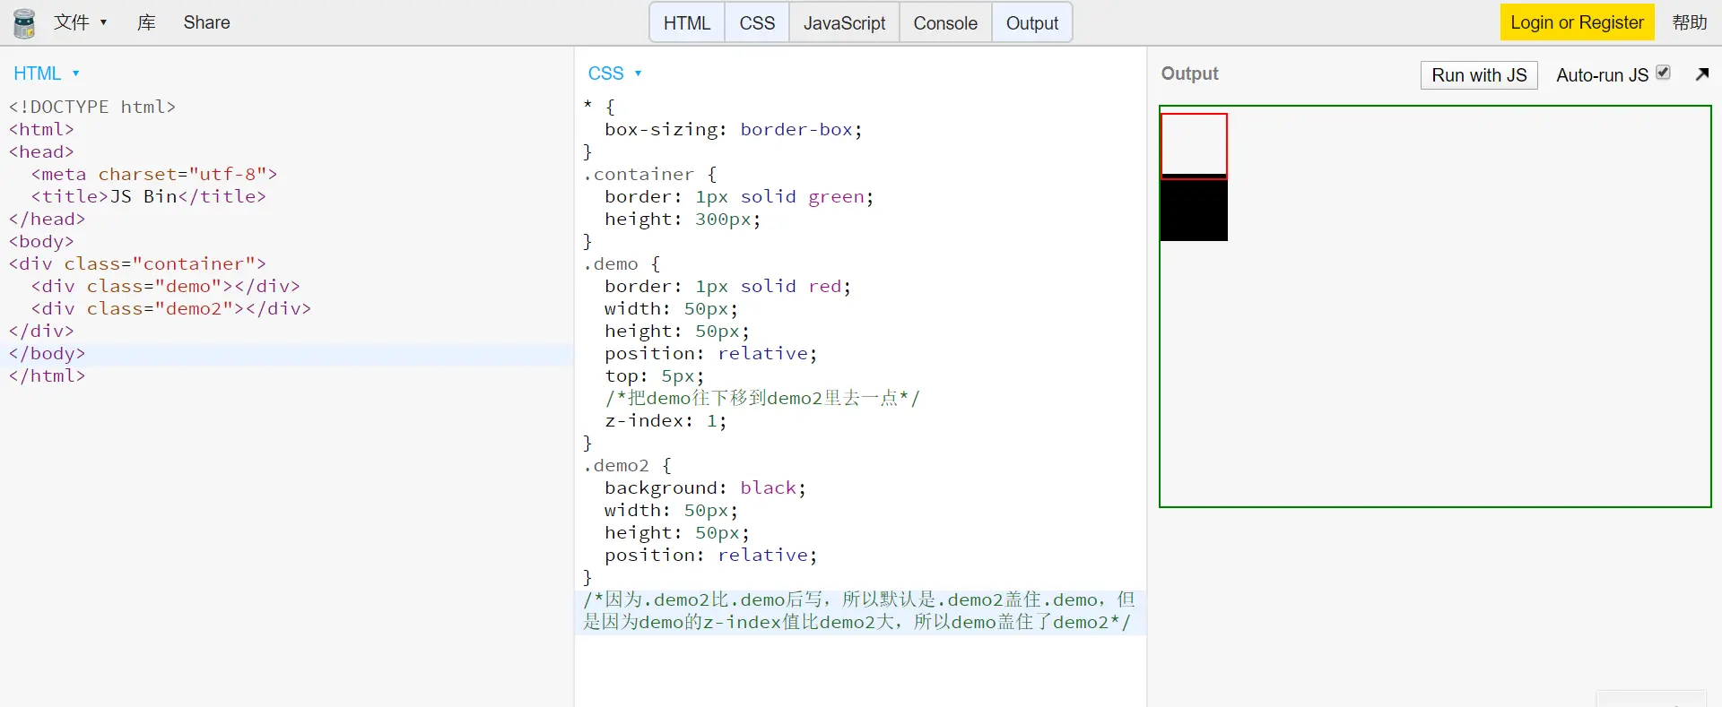Screen dimensions: 1722x707
Task: Click the <meta charset="utf-8"> line
Action: tap(154, 174)
